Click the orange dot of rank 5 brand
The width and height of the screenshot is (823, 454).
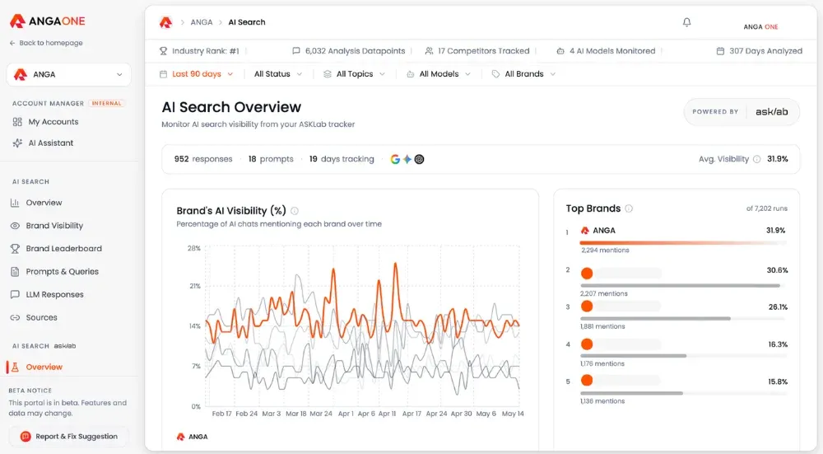(x=587, y=381)
